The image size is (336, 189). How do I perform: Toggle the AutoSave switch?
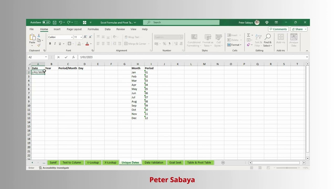[x=46, y=22]
